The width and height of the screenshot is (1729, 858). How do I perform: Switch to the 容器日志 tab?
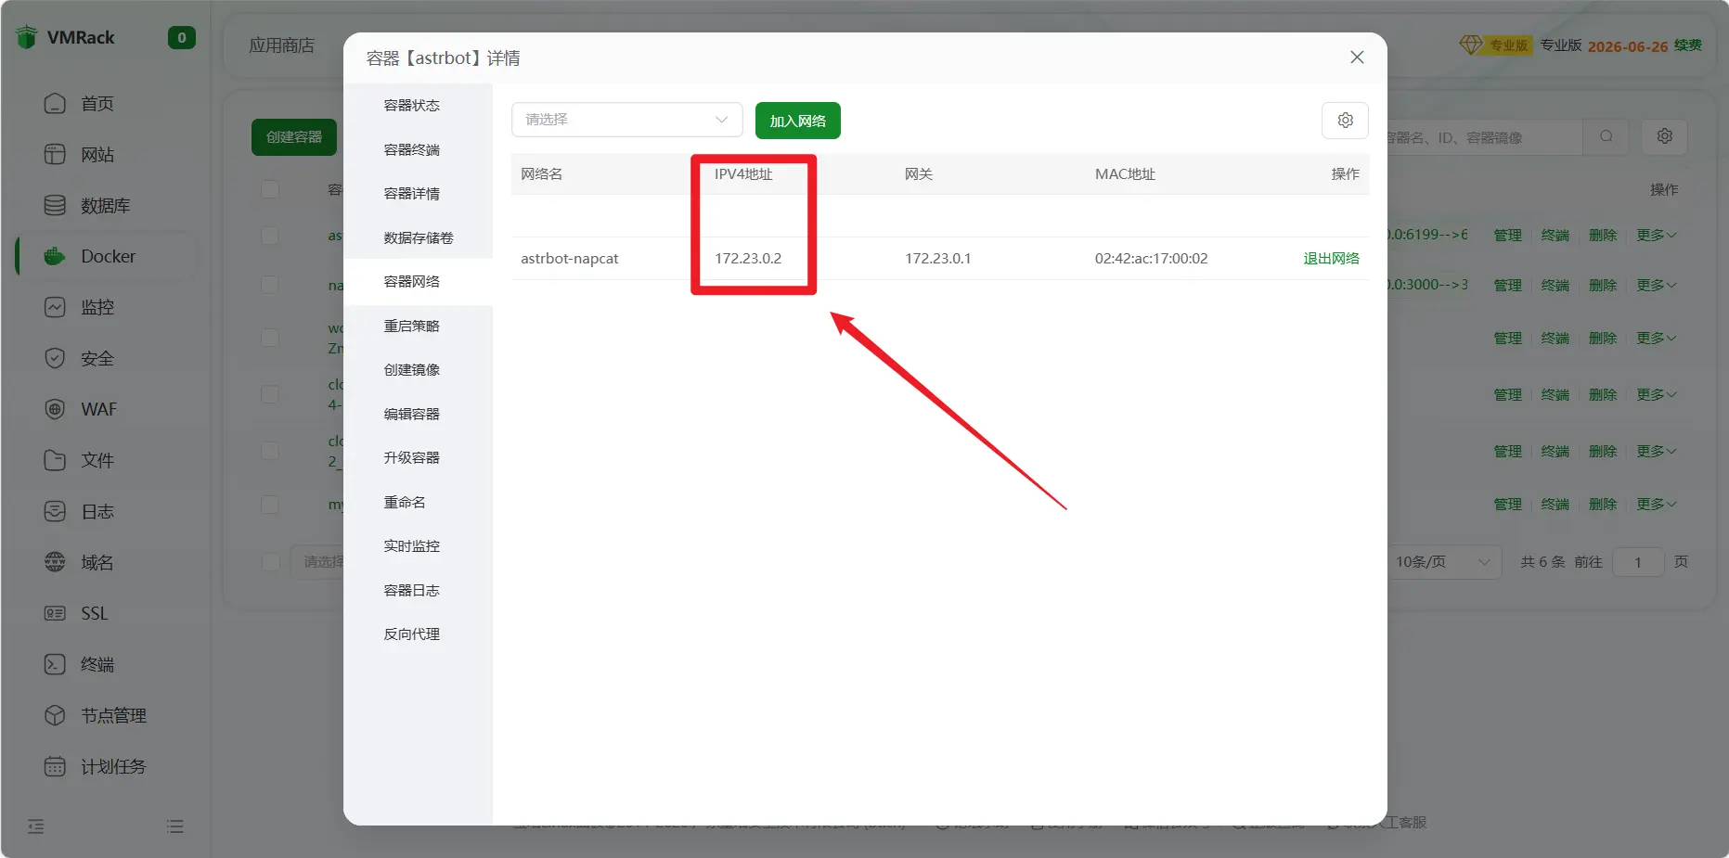pyautogui.click(x=411, y=590)
